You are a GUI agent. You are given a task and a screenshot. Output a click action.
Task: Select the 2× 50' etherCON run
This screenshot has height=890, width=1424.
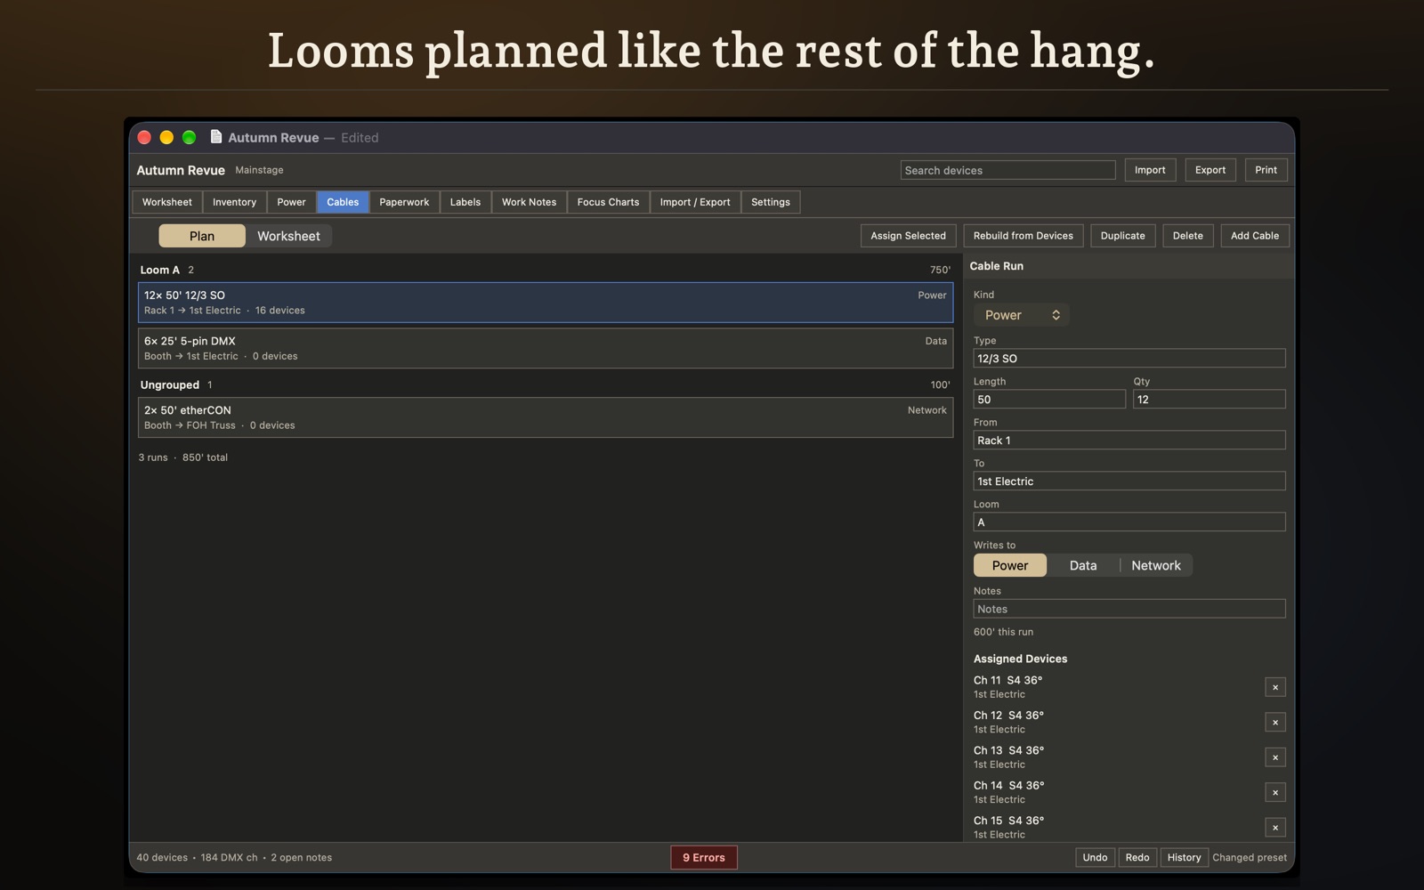(546, 417)
